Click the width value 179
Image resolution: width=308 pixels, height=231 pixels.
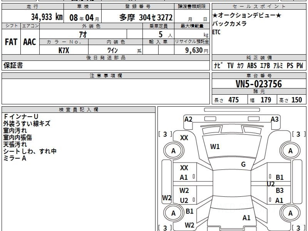pos(266,100)
